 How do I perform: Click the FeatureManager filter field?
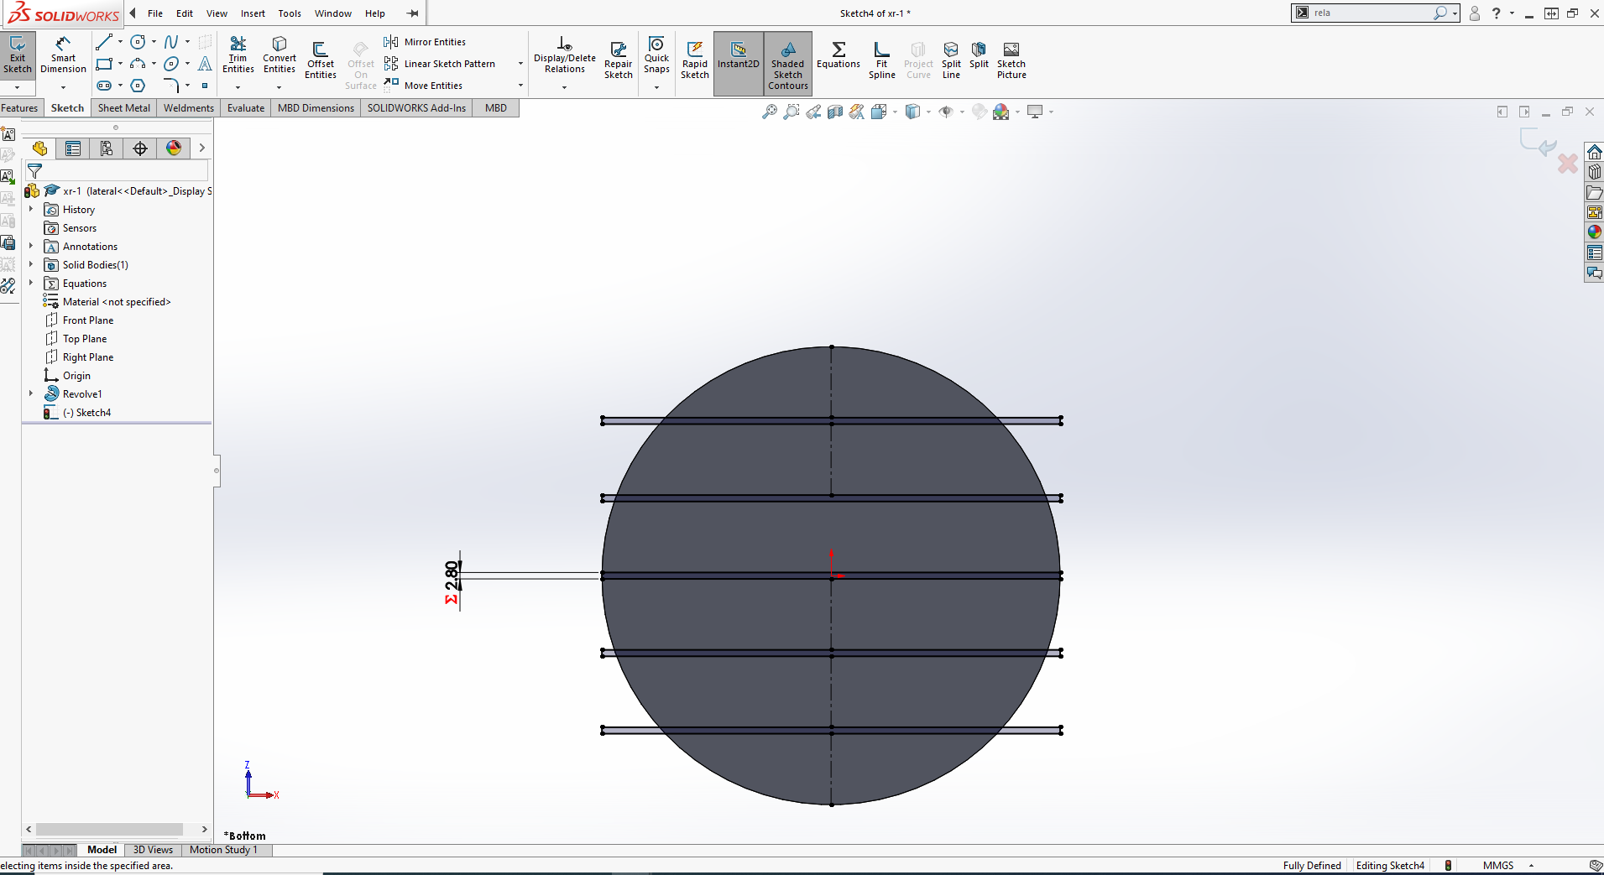click(x=118, y=171)
